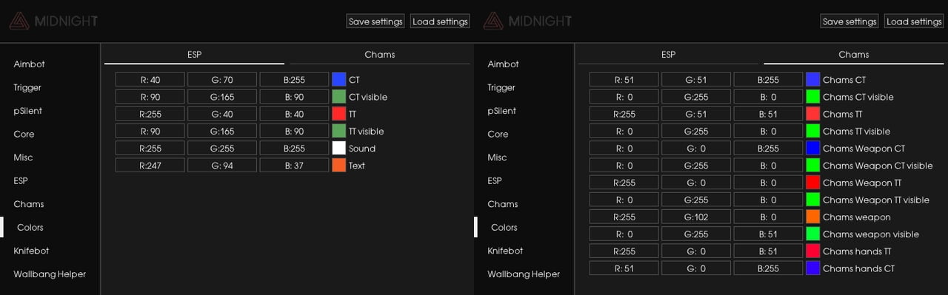Image resolution: width=948 pixels, height=295 pixels.
Task: Switch to Chams tab in the ESP colors window
Action: pyautogui.click(x=379, y=55)
